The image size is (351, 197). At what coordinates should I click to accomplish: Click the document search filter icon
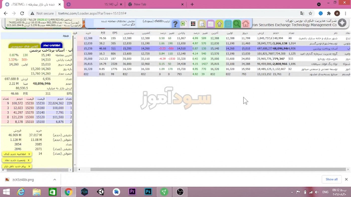click(202, 24)
